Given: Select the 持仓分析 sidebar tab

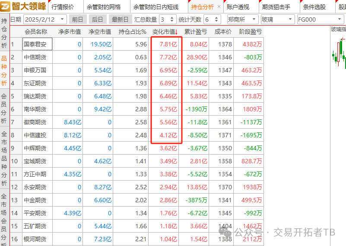Looking at the screenshot, I should point(4,33).
